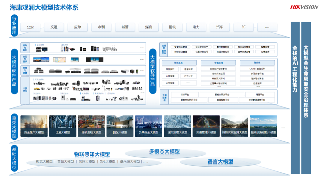Select the 汽车 industry box
Screen dimensions: 320x179
click(220, 27)
